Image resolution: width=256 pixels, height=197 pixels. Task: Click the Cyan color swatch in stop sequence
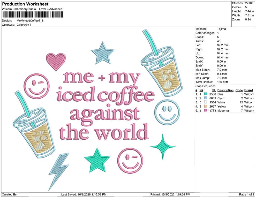pyautogui.click(x=206, y=98)
